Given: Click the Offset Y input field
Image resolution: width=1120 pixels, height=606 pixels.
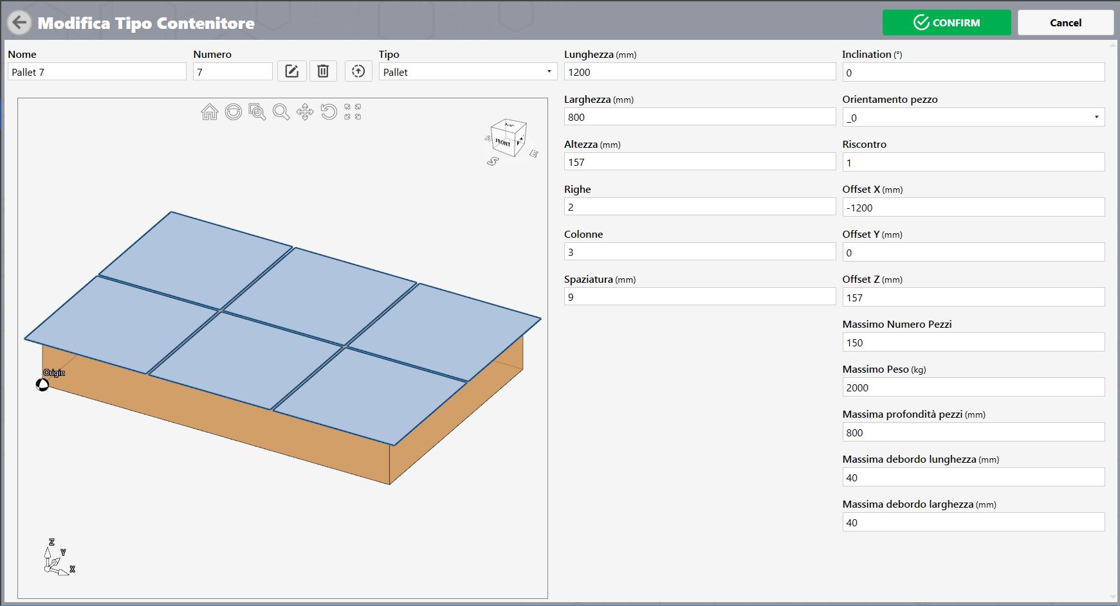Looking at the screenshot, I should 973,252.
